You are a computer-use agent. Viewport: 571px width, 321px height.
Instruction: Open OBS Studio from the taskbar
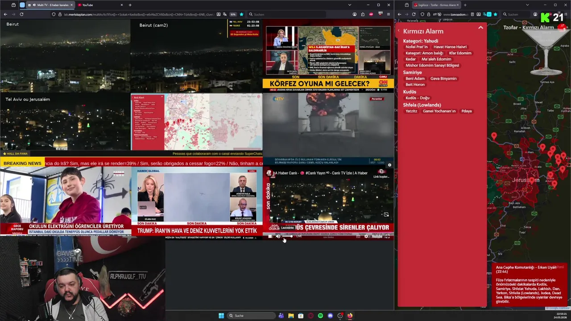coord(340,316)
